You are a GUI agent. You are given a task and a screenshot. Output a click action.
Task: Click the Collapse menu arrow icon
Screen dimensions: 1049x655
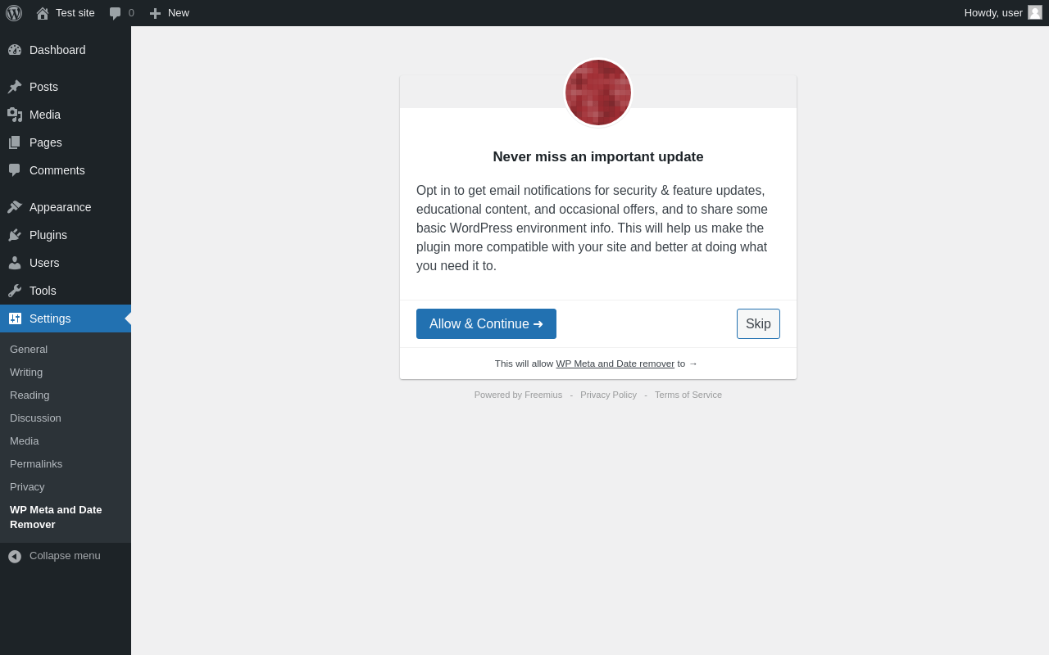coord(15,557)
